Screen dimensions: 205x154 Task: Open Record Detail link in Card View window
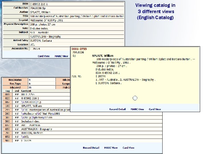(x=117, y=109)
